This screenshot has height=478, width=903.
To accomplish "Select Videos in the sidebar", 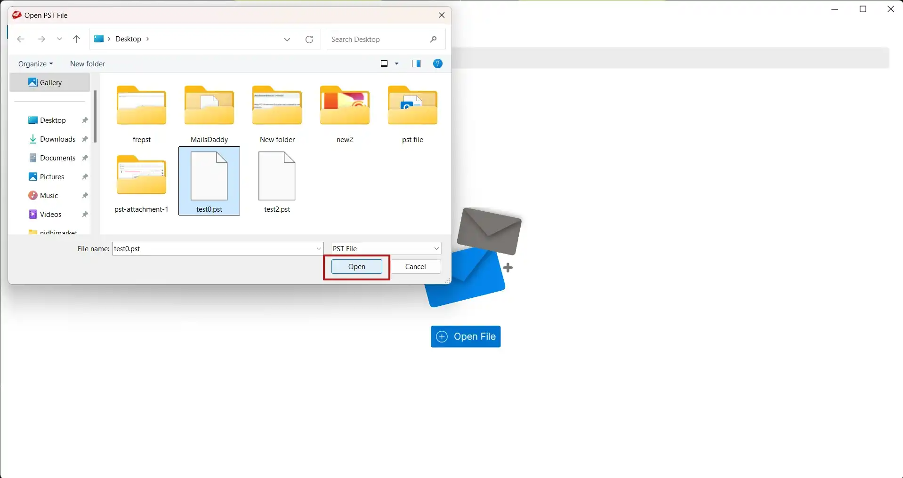I will tap(50, 215).
